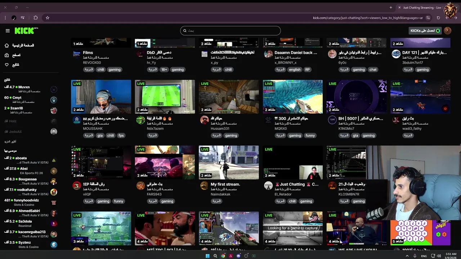Select the 18+ tag under hr_Yy
The image size is (461, 259).
tap(164, 70)
